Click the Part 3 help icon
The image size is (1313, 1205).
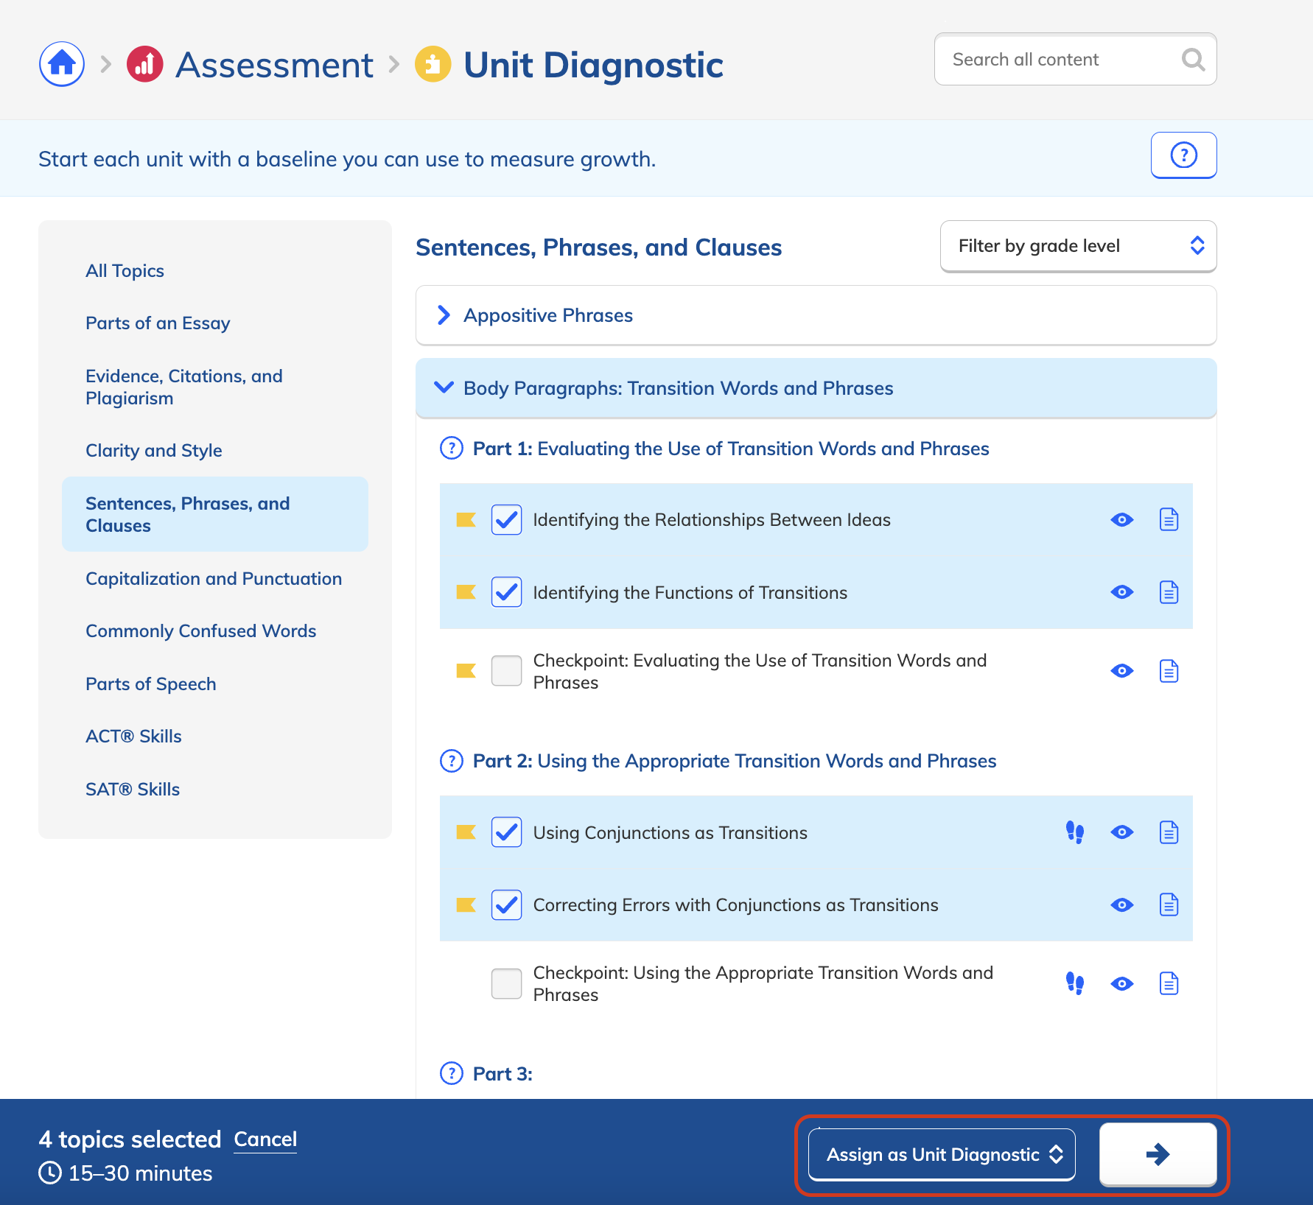pyautogui.click(x=452, y=1073)
